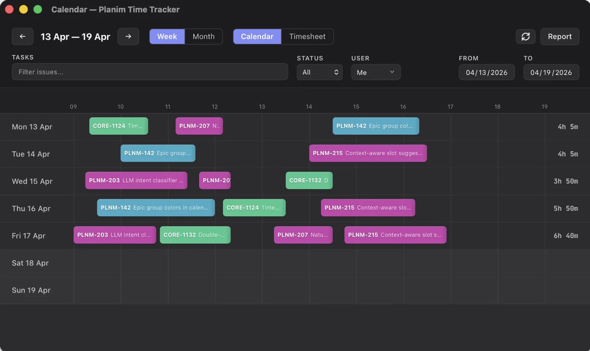Open Friday's PLNM-207 Natu... entry

click(x=303, y=235)
